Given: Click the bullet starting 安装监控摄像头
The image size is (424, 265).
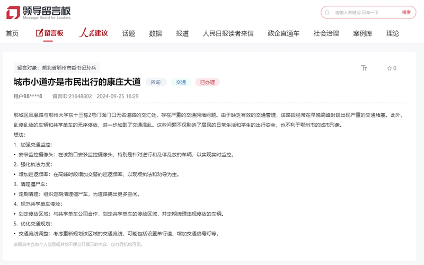Looking at the screenshot, I should 124,155.
